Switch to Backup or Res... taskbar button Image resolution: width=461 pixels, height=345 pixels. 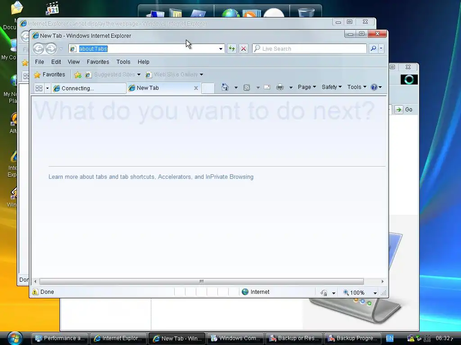click(294, 338)
